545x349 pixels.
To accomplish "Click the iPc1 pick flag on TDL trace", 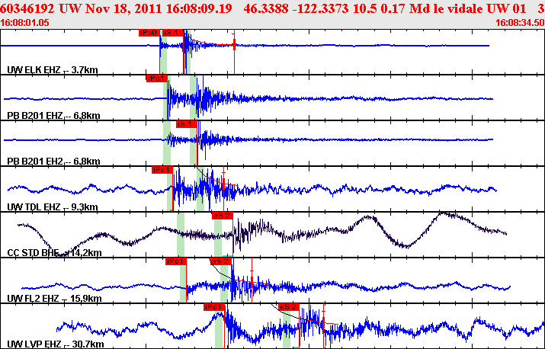I will click(x=162, y=170).
